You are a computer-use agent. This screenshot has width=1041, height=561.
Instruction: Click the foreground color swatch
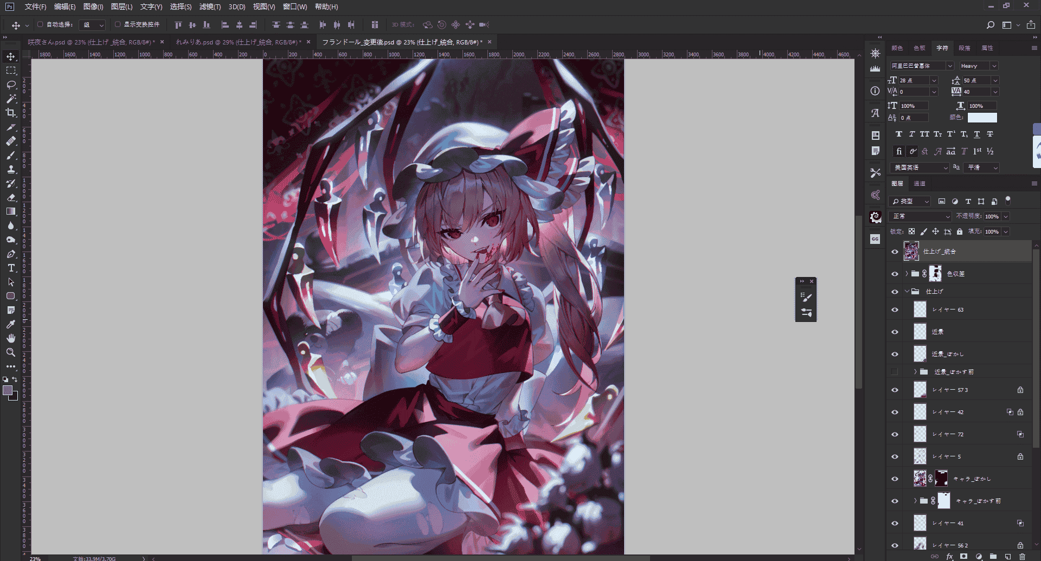tap(8, 390)
